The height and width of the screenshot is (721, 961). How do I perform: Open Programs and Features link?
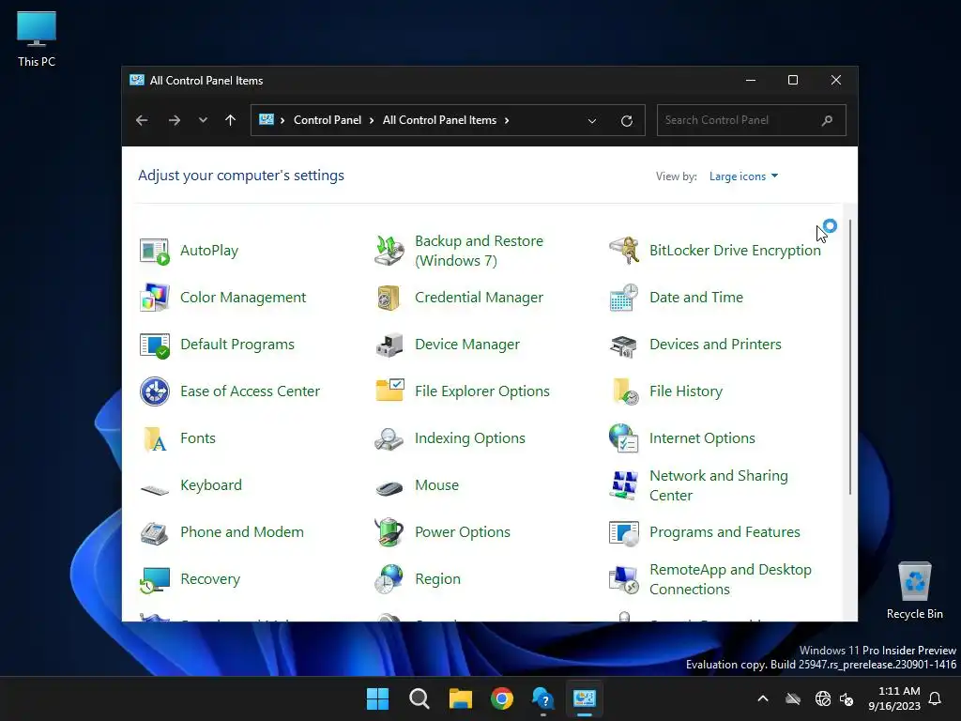tap(725, 532)
